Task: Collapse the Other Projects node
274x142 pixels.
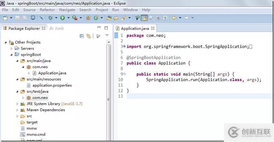Action: [x=5, y=42]
